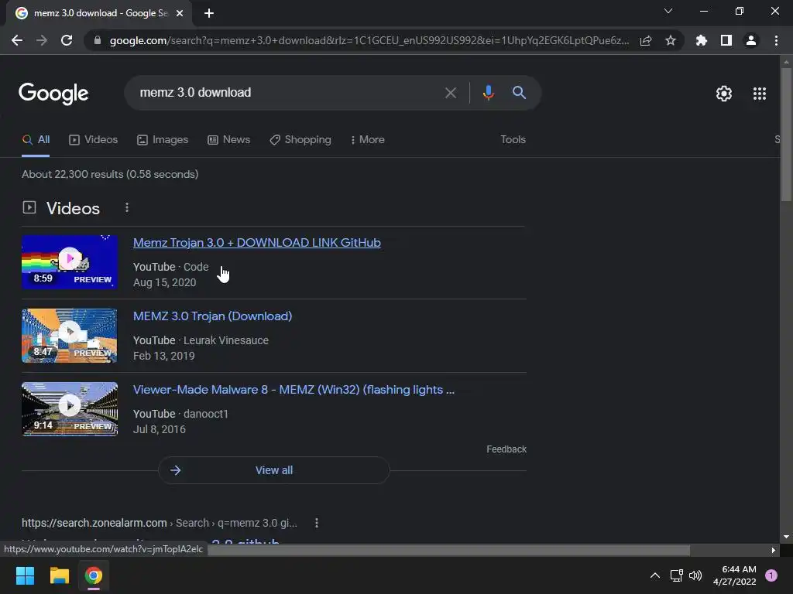
Task: Share this page from the address bar
Action: click(x=646, y=40)
